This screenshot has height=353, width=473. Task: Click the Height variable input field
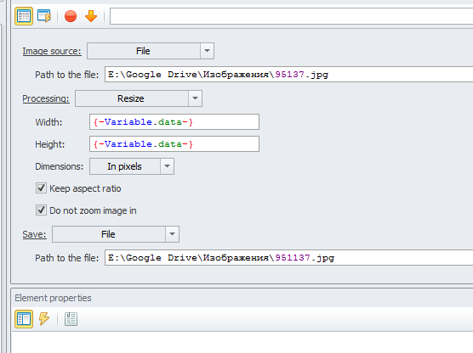pyautogui.click(x=174, y=144)
